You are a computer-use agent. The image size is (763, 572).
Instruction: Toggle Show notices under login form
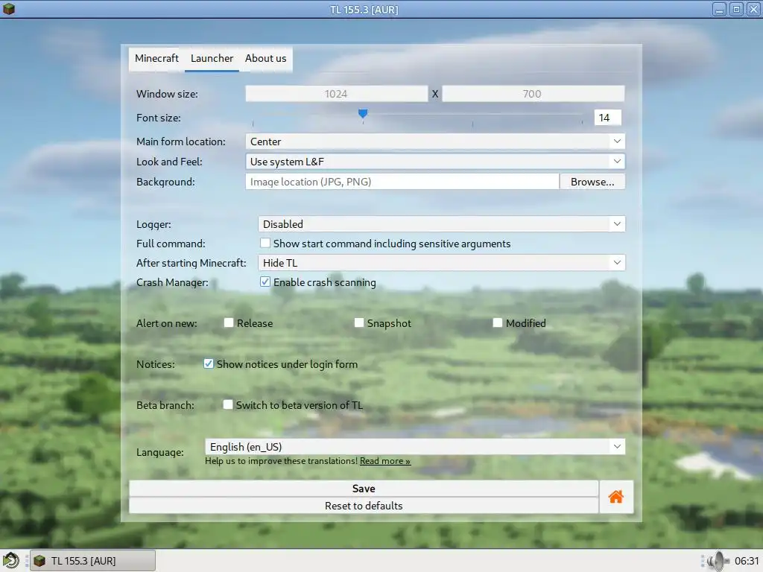click(x=209, y=363)
